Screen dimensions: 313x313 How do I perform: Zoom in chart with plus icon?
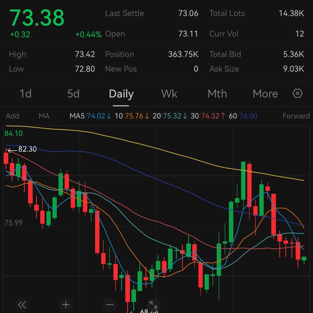pos(66,305)
